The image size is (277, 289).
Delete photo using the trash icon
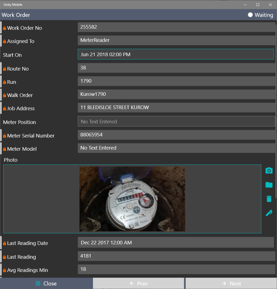point(269,199)
